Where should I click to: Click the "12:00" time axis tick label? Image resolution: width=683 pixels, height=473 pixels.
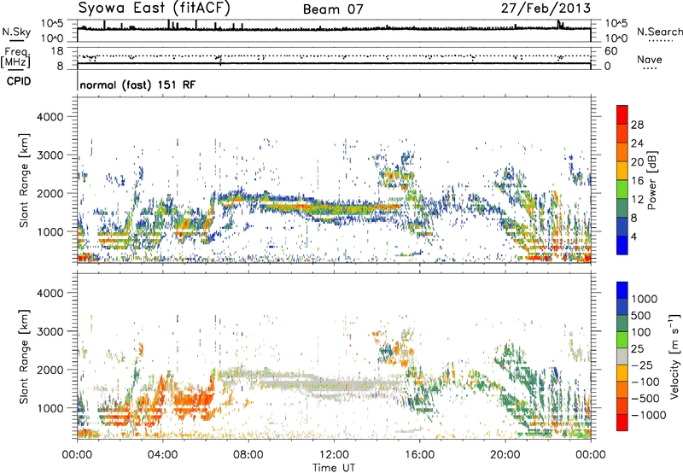click(334, 455)
